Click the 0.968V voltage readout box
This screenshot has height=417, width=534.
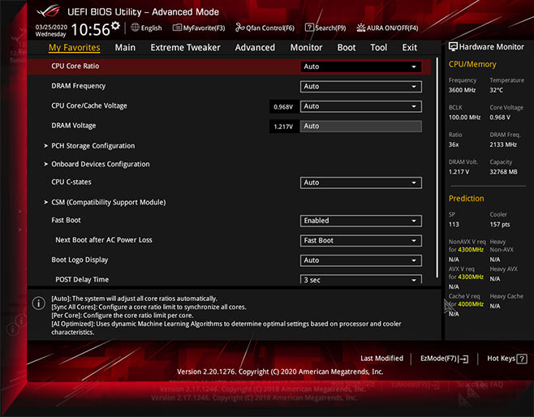[x=284, y=106]
